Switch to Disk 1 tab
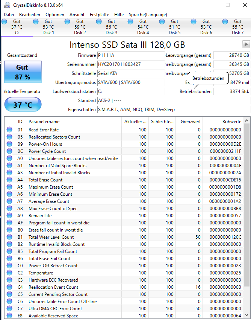This screenshot has width=251, height=320. coord(48,27)
